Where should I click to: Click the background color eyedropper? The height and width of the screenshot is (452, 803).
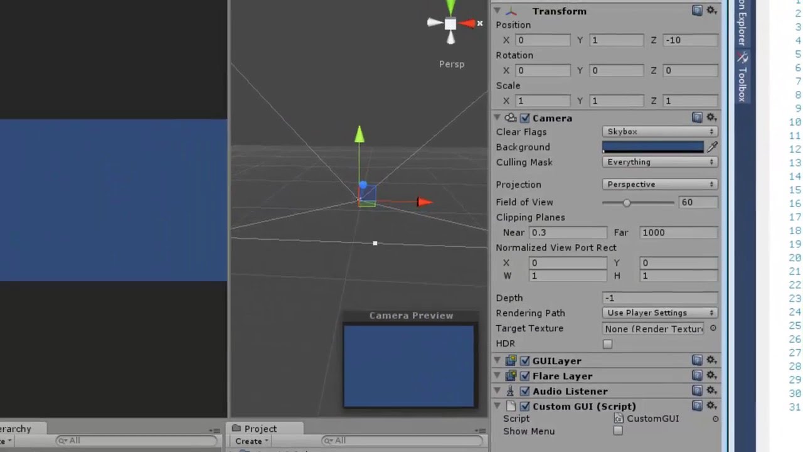pyautogui.click(x=712, y=147)
